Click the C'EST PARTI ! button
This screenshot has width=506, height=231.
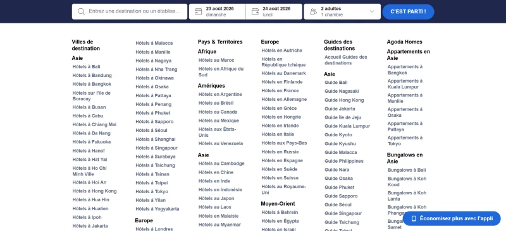click(408, 11)
